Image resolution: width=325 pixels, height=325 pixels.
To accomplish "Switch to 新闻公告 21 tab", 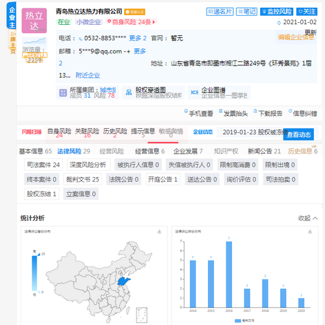I will [264, 151].
